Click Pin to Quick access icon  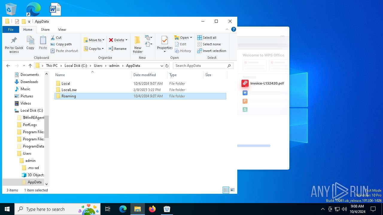coord(14,45)
